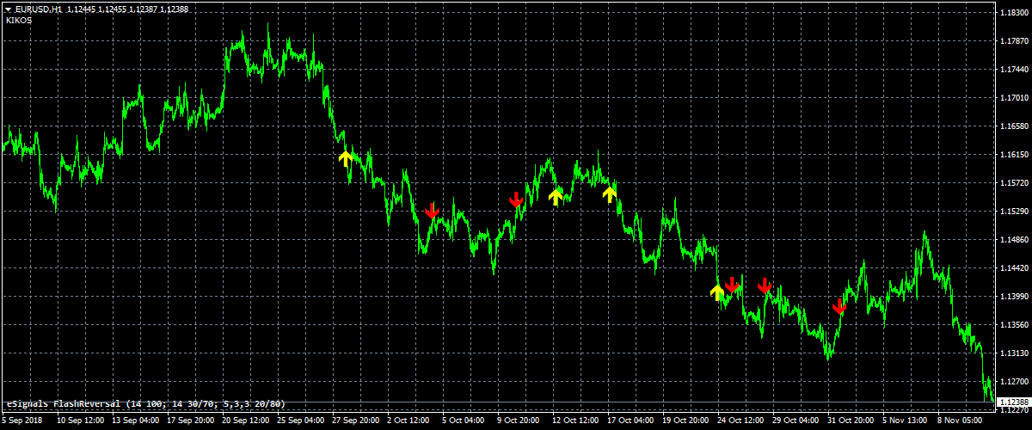Click the 1.13130 price scale label
This screenshot has width=1032, height=430.
point(1015,353)
